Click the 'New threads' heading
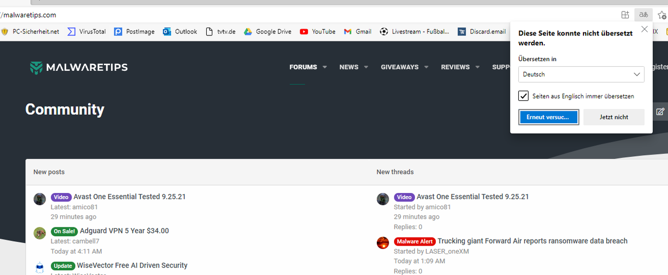668x275 pixels. pos(395,172)
